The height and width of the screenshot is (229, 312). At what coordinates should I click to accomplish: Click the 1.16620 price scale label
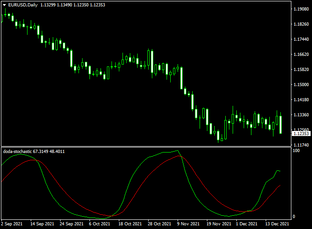point(301,55)
